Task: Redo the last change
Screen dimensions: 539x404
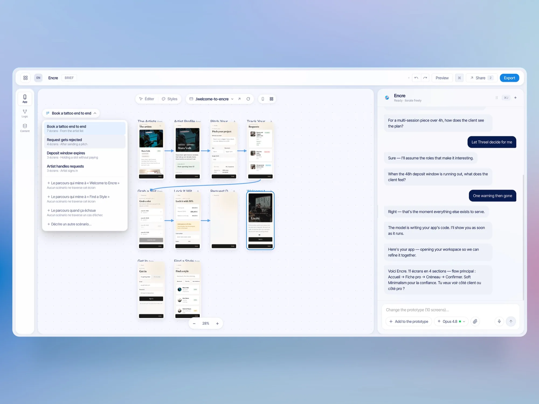Action: pyautogui.click(x=425, y=78)
